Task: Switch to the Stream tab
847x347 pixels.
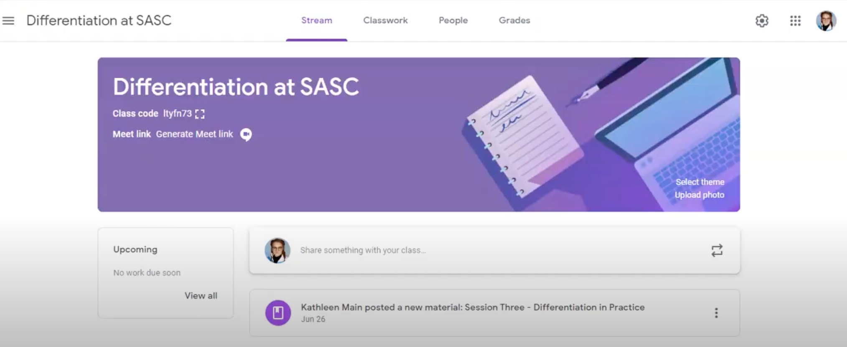Action: (317, 20)
